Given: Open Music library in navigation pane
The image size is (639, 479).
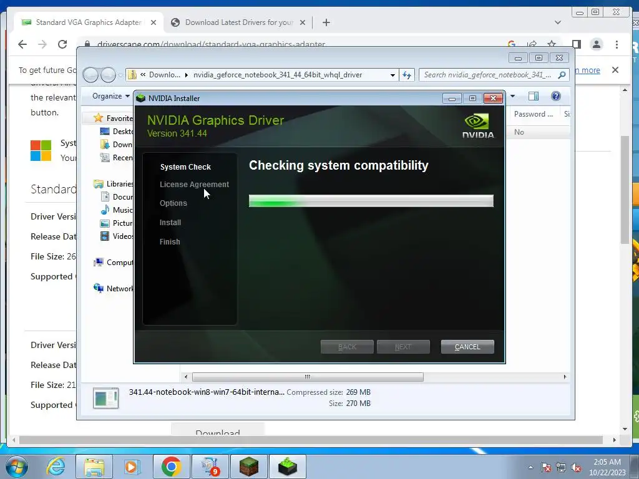Looking at the screenshot, I should pos(117,210).
